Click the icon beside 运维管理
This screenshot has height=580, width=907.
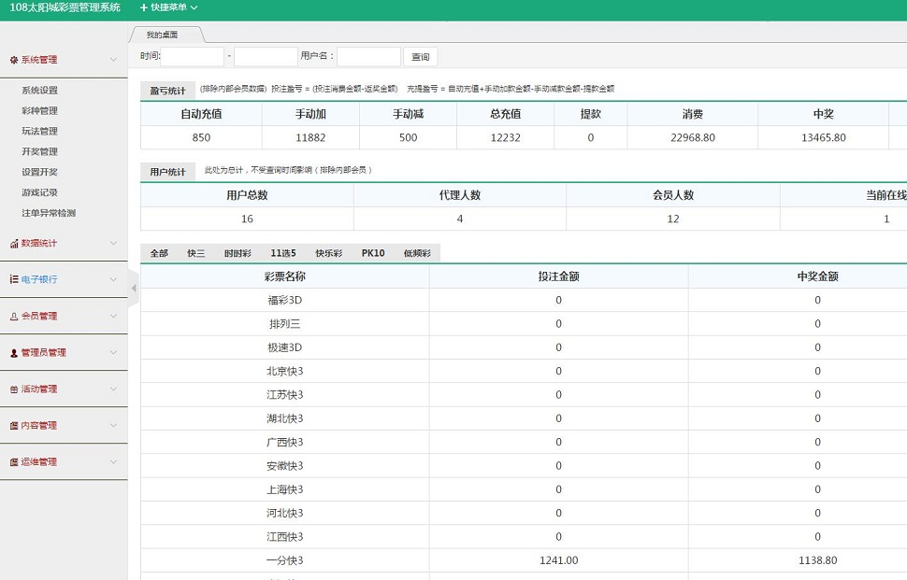(14, 462)
